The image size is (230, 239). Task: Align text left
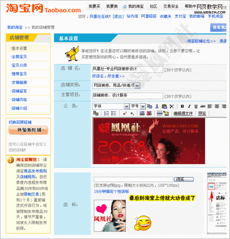pyautogui.click(x=210, y=106)
